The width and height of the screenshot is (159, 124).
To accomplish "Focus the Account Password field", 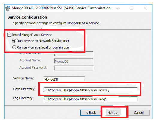I will tap(74, 68).
